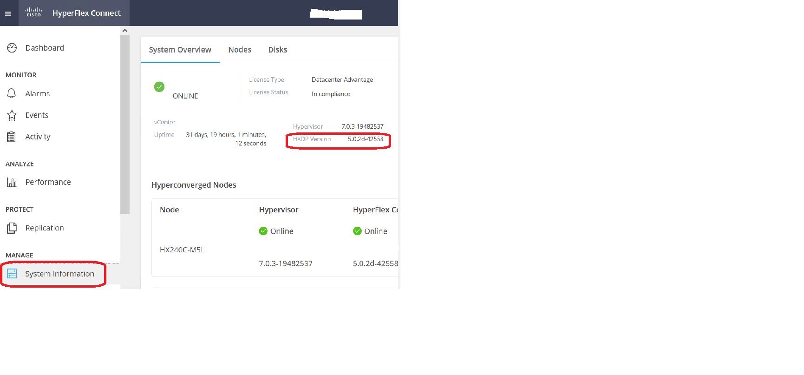Viewport: 804px width, 375px height.
Task: Click the Hyperconverged Nodes heading
Action: [x=194, y=185]
